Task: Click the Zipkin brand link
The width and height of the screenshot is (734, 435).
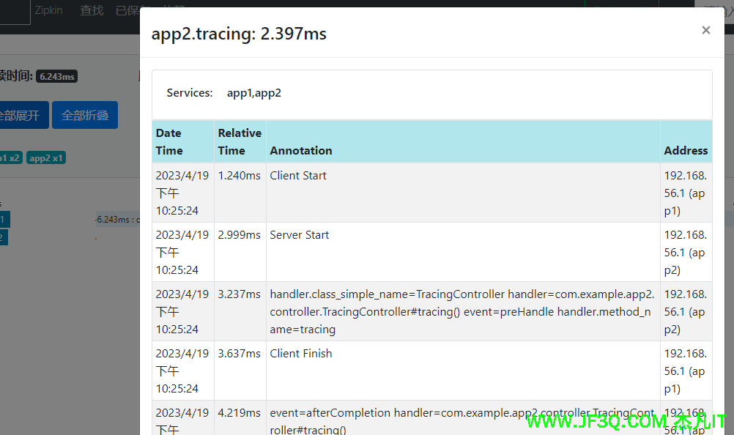Action: (49, 10)
